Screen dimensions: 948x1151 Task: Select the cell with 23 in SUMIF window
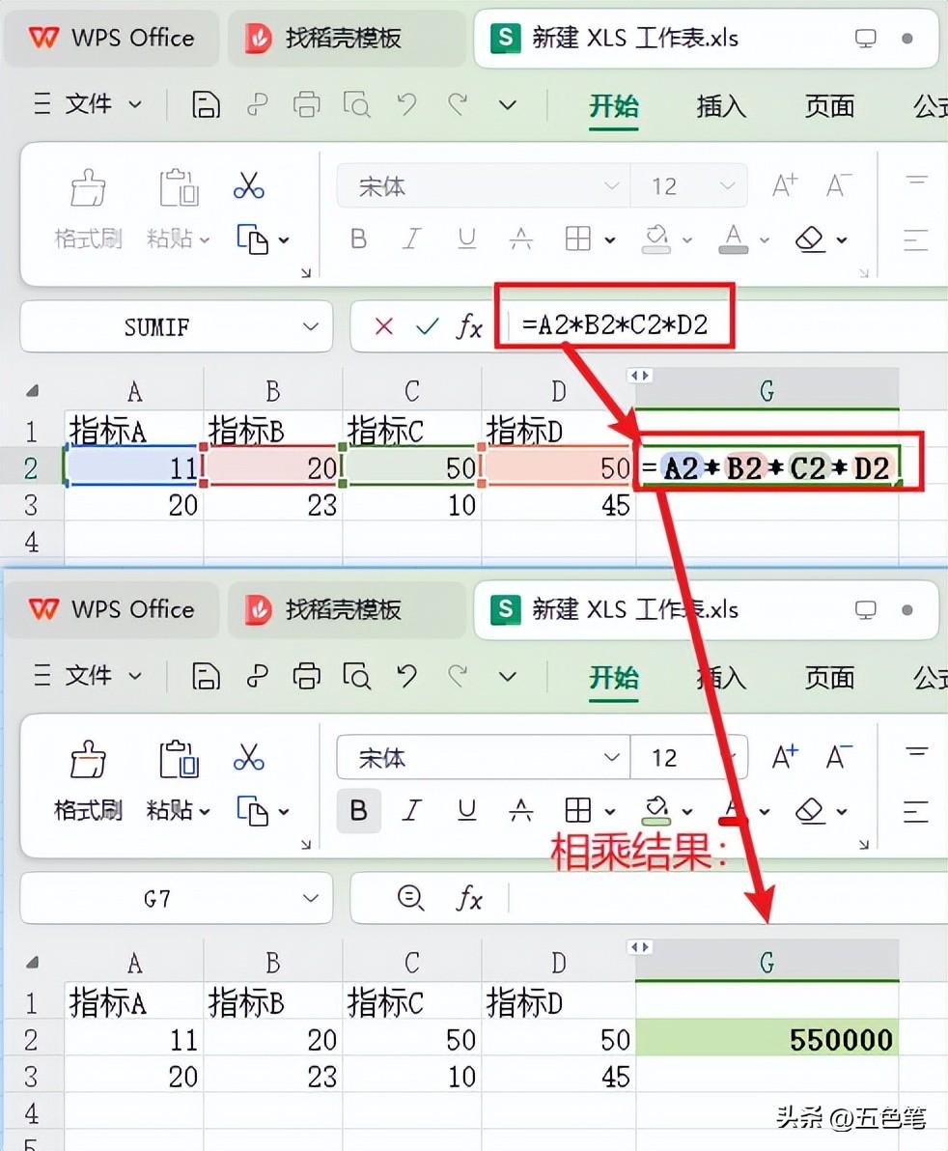(x=273, y=505)
